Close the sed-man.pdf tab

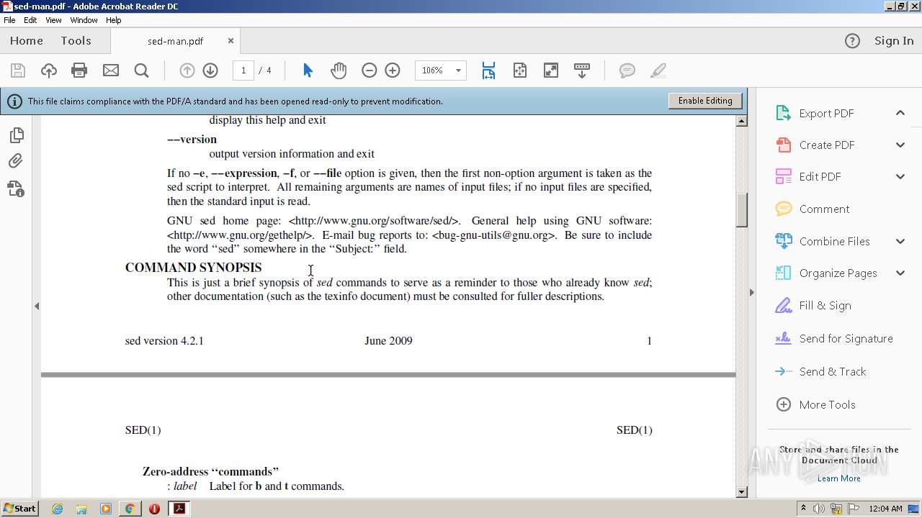pyautogui.click(x=230, y=41)
